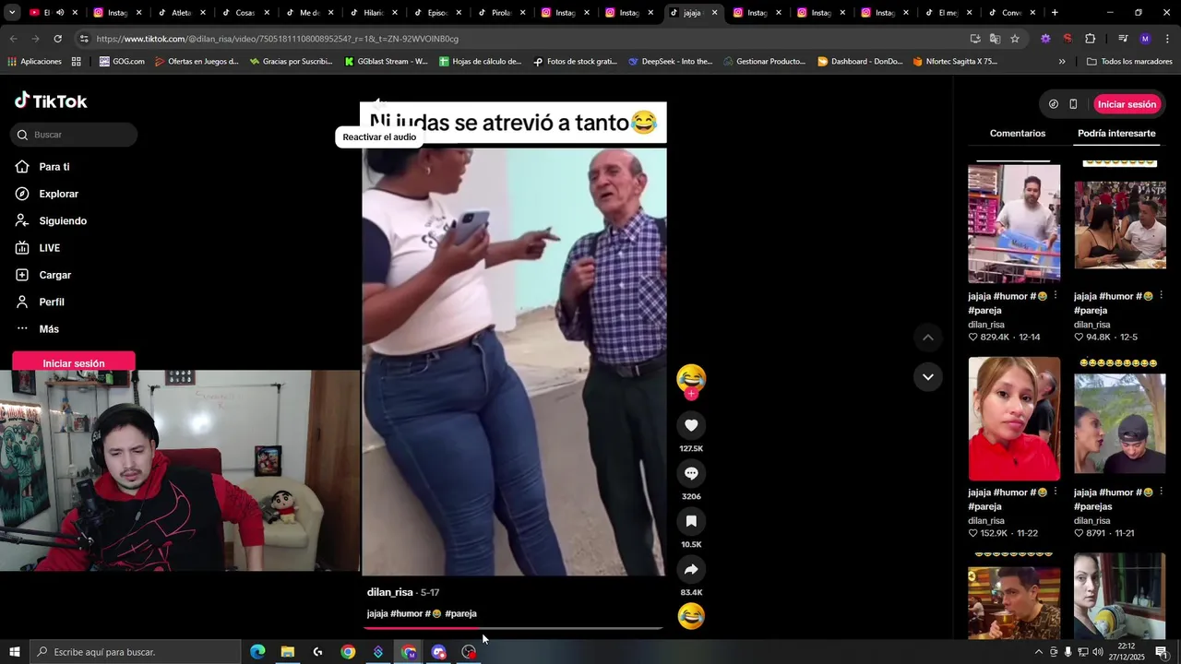
Task: Click the TikTok logo
Action: pos(51,101)
